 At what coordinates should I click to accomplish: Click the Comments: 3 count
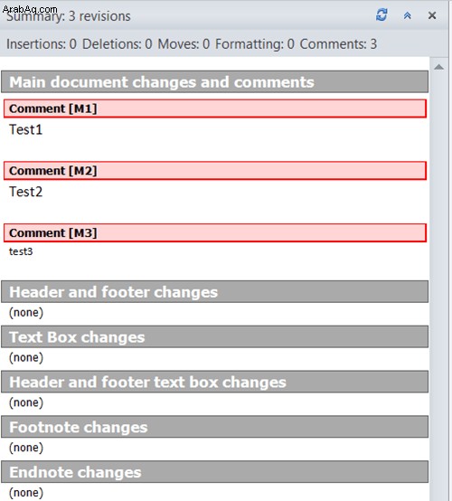coord(338,44)
